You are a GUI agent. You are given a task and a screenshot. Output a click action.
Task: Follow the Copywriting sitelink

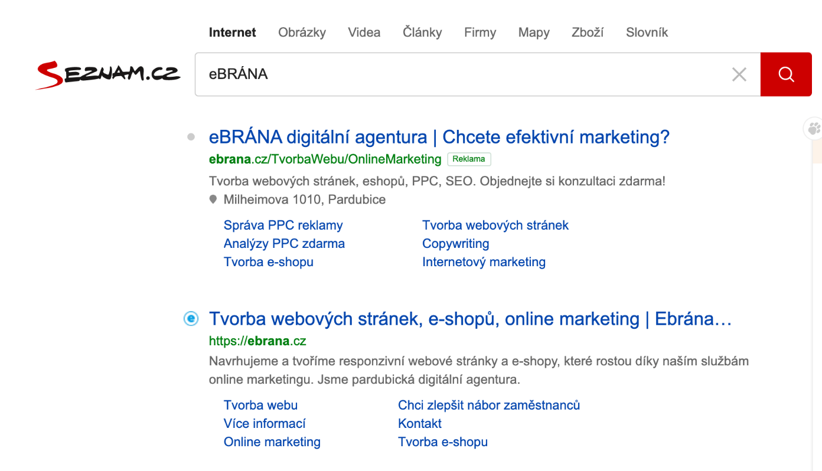coord(455,243)
